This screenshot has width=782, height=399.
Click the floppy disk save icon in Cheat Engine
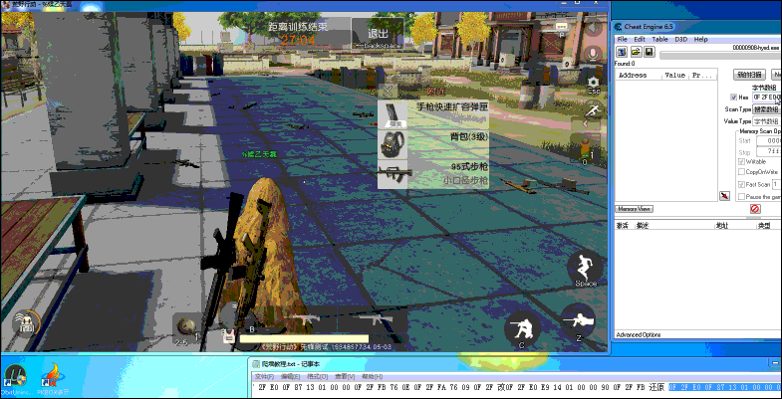point(649,52)
